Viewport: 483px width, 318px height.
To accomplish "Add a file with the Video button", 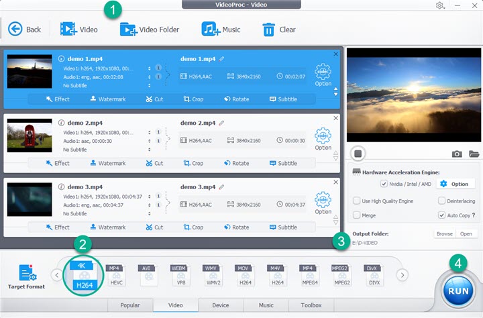I will [x=79, y=30].
